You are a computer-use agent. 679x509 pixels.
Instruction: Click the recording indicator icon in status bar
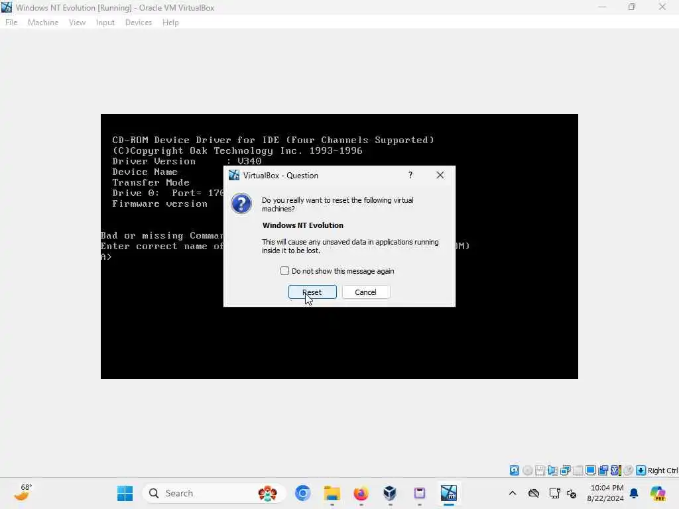click(x=603, y=471)
